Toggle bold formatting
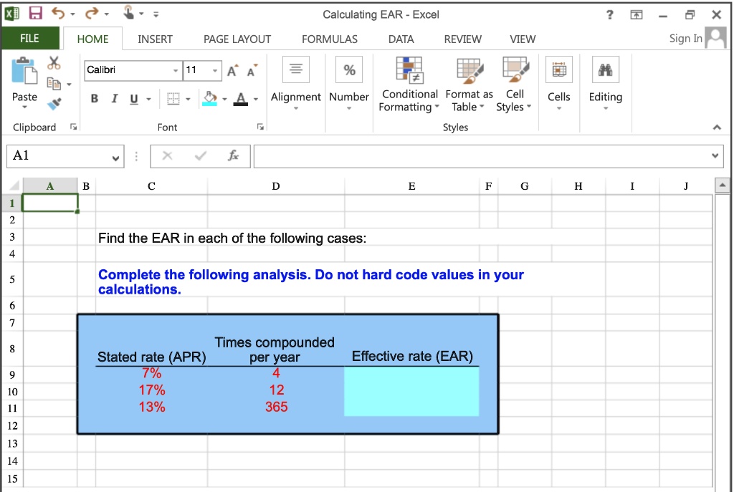 click(94, 99)
